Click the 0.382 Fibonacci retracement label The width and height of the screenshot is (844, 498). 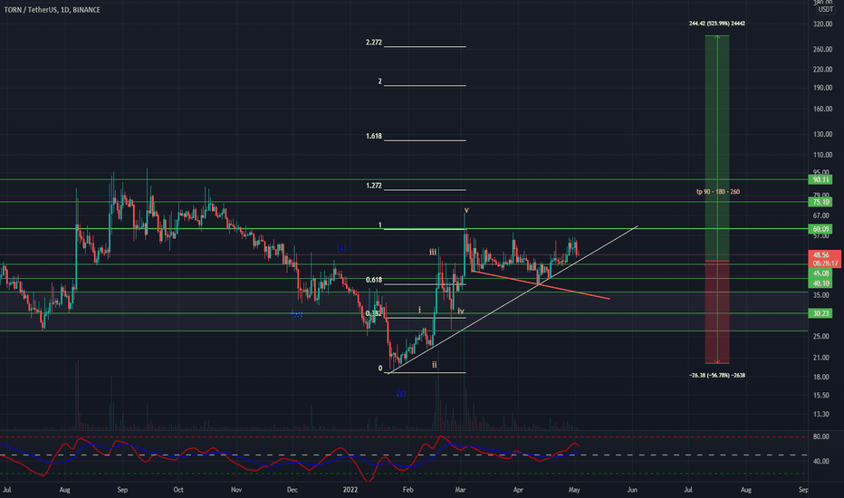(x=374, y=313)
